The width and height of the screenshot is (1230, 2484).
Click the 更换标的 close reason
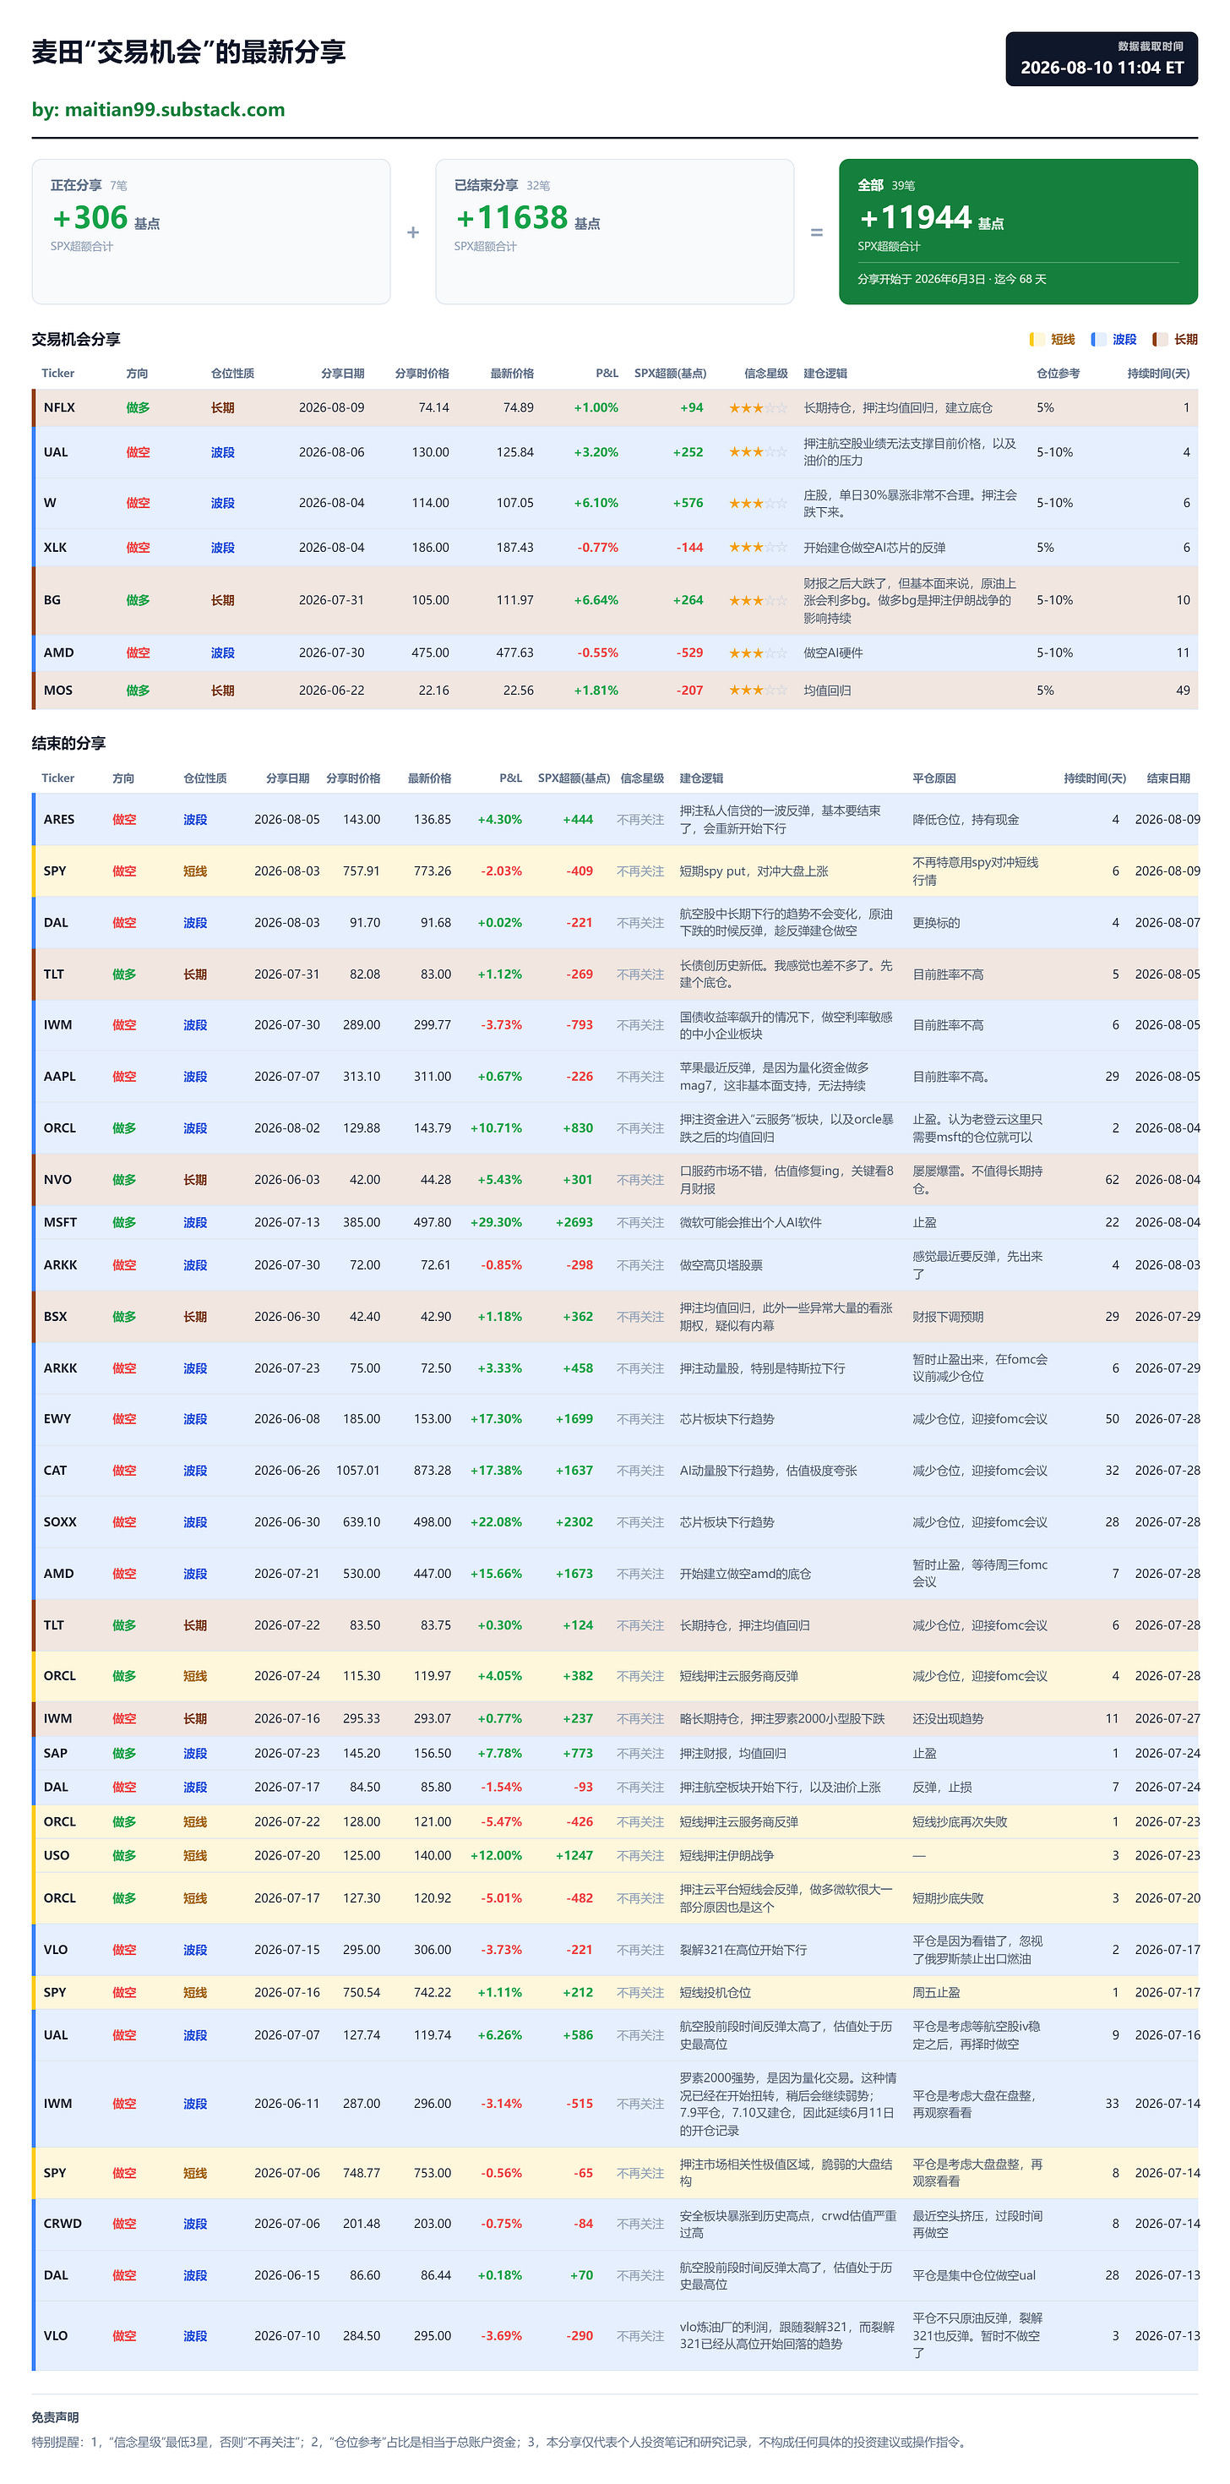tap(936, 923)
